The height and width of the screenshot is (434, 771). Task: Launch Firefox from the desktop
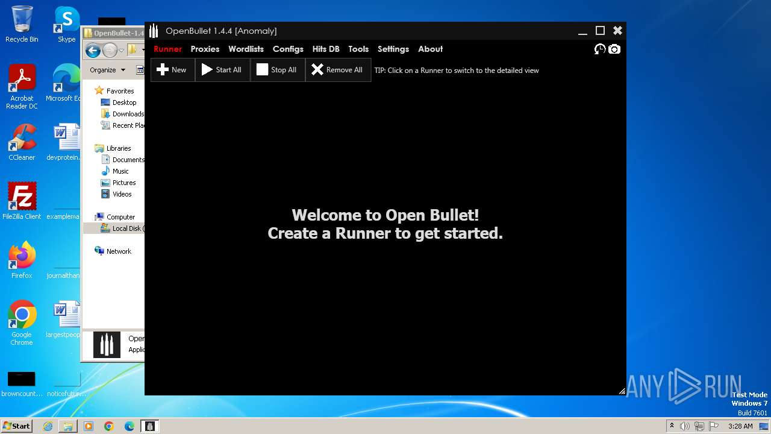(22, 260)
